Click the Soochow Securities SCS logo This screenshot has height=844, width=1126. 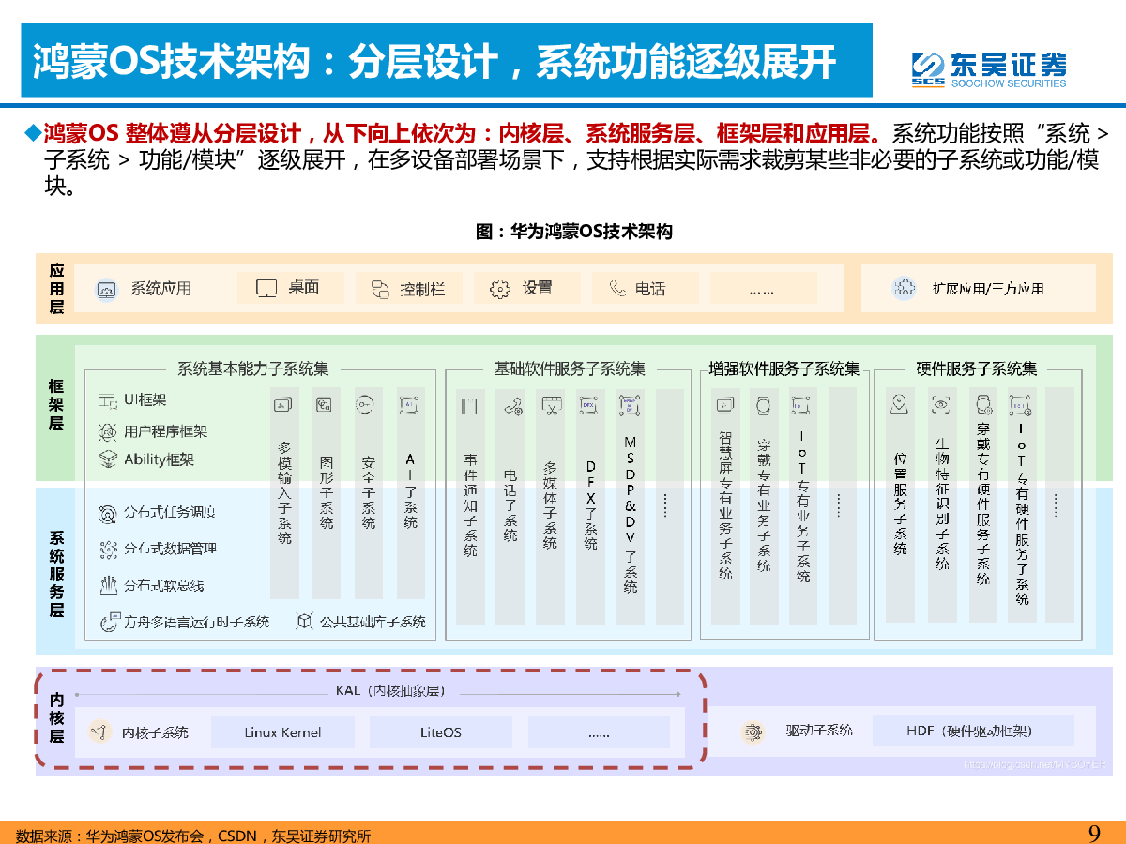click(x=928, y=69)
